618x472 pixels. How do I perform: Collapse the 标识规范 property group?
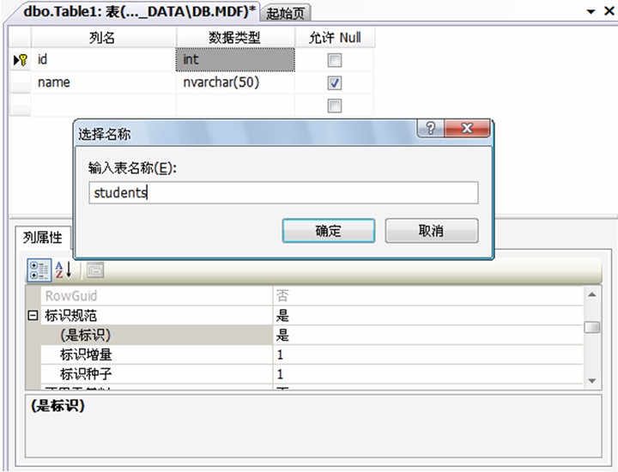[33, 316]
